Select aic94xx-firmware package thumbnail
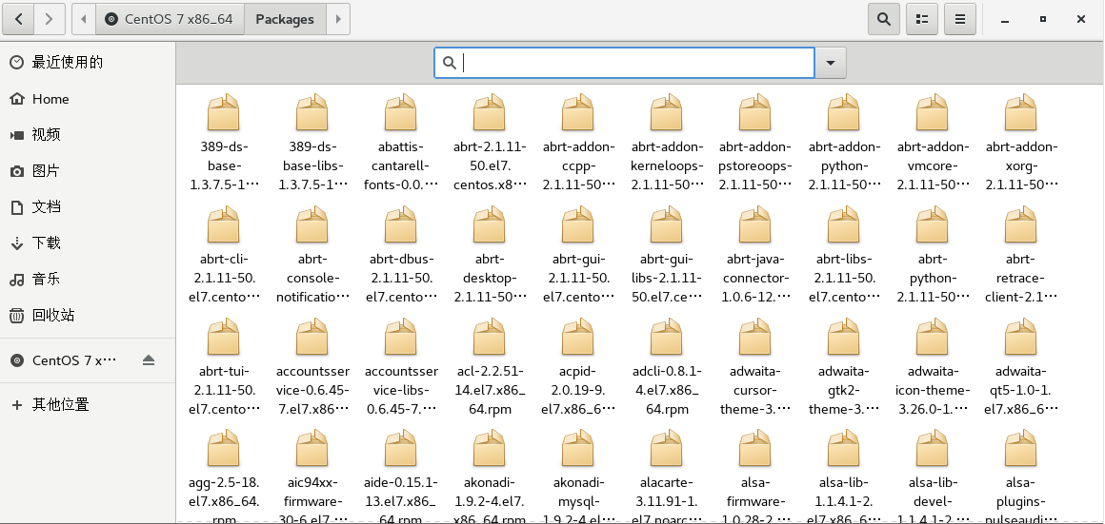Viewport: 1105px width, 524px height. click(312, 450)
